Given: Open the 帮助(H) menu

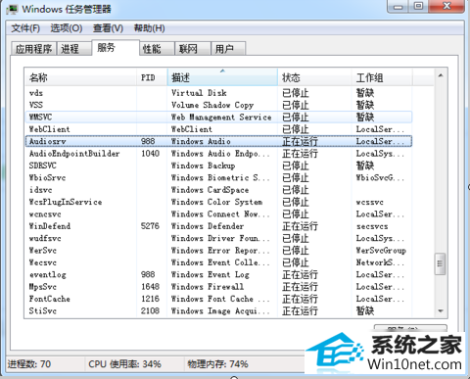Looking at the screenshot, I should (x=150, y=28).
